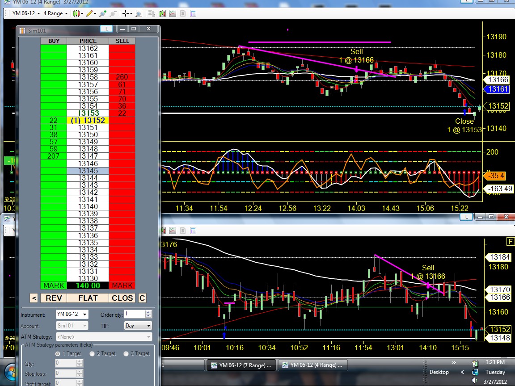The height and width of the screenshot is (386, 515).
Task: Open data series candlestick icon in top toolbar
Action: 162,13
